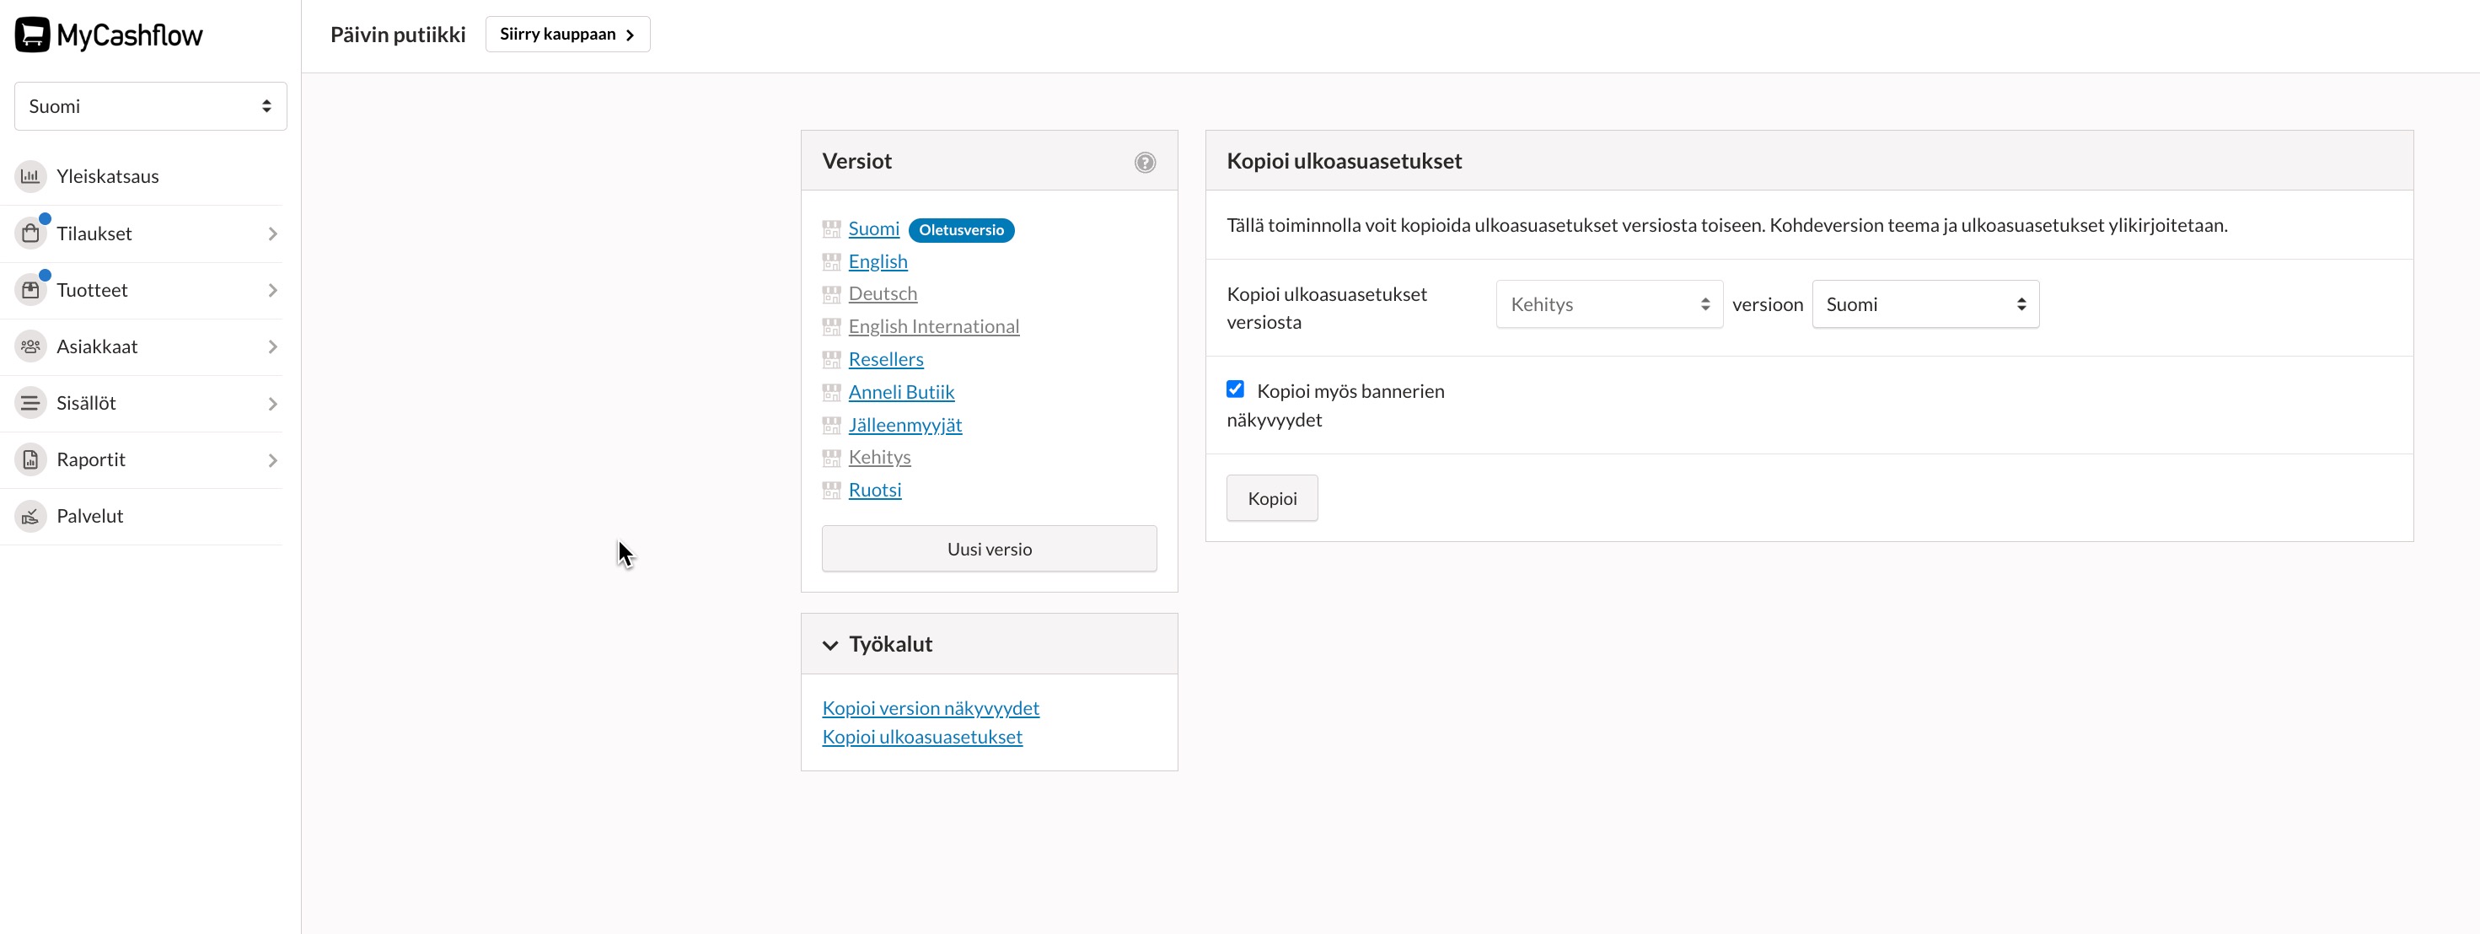Screen dimensions: 2480x934
Task: Open the Versiot help question-mark icon
Action: [x=1144, y=162]
